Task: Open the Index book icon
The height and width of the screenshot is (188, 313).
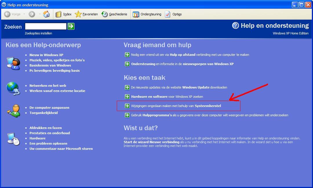Action: pyautogui.click(x=58, y=14)
